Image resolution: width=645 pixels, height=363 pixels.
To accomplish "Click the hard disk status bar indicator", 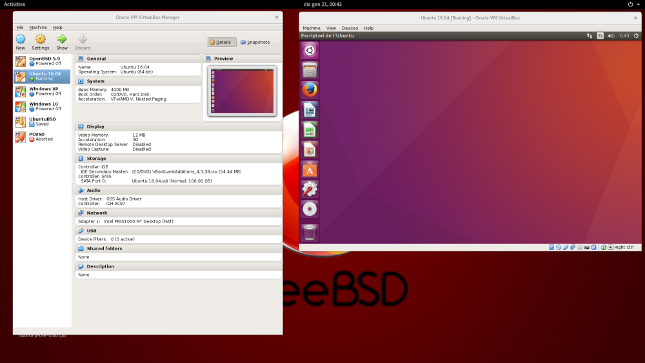I will click(551, 248).
